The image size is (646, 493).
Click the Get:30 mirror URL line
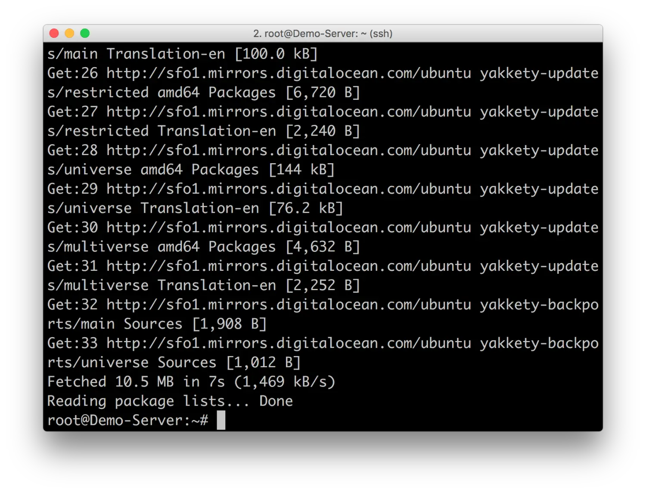(323, 227)
